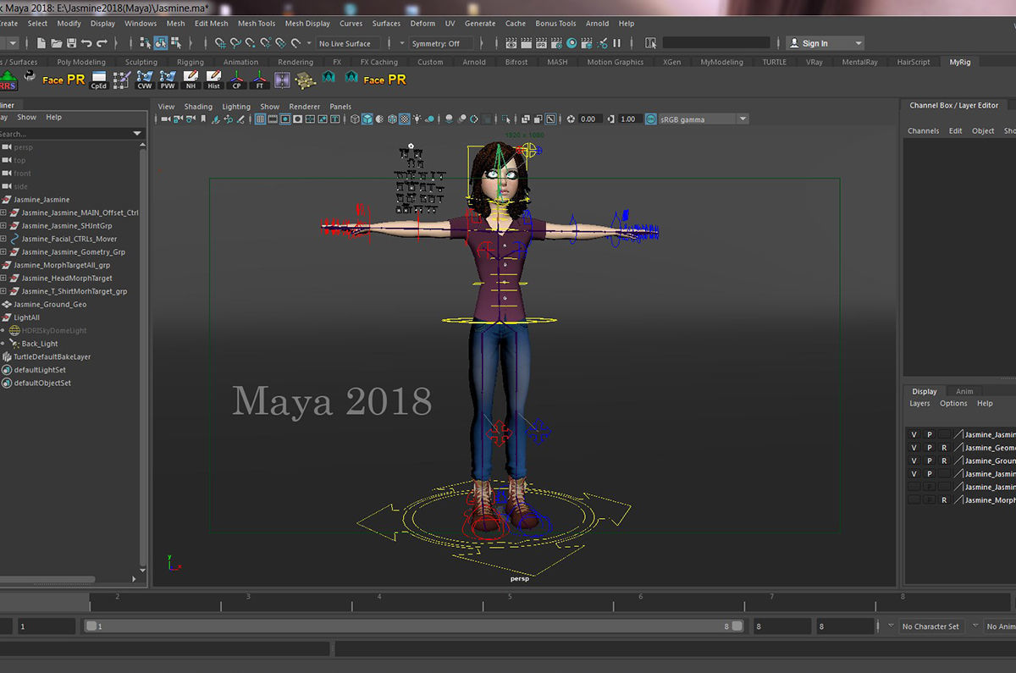1016x673 pixels.
Task: Click the viewport gamma value 1.00 field
Action: coord(628,119)
